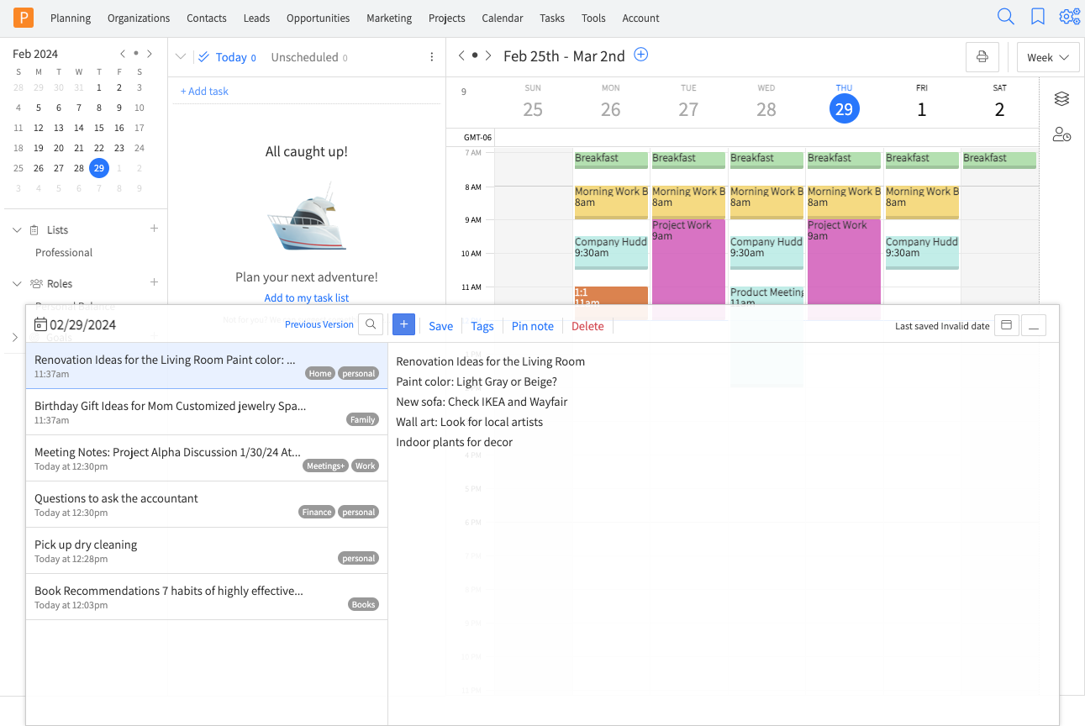Switch to the Unscheduled tab
The width and height of the screenshot is (1085, 726).
pyautogui.click(x=304, y=57)
